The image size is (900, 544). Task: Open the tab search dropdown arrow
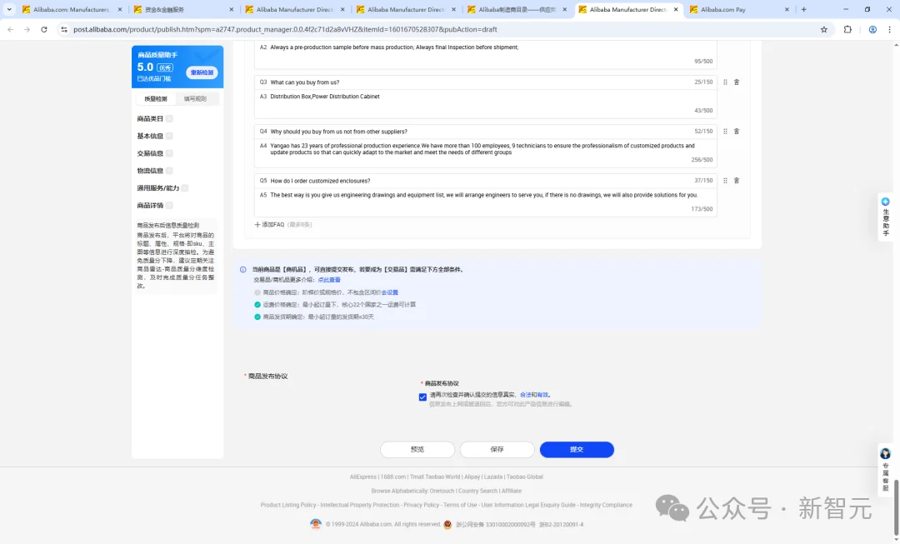[x=10, y=9]
